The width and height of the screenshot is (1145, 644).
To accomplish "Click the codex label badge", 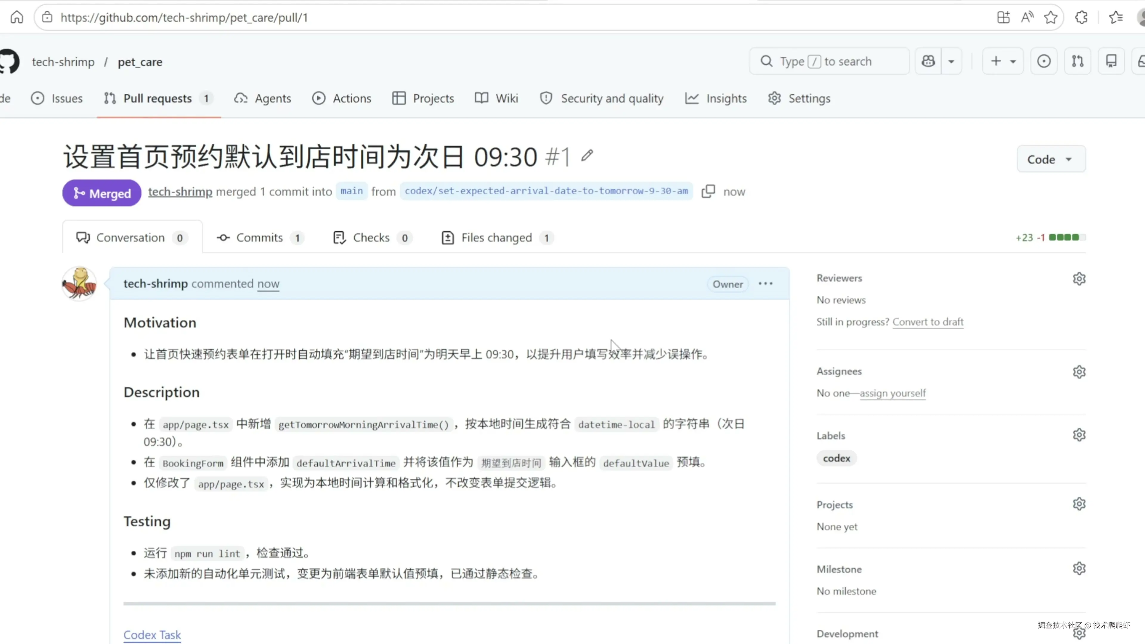I will pos(836,458).
